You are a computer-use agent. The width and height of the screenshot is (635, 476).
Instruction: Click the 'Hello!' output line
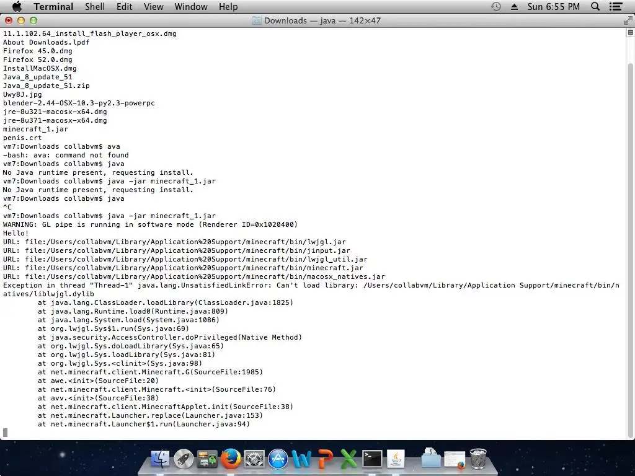click(x=16, y=233)
